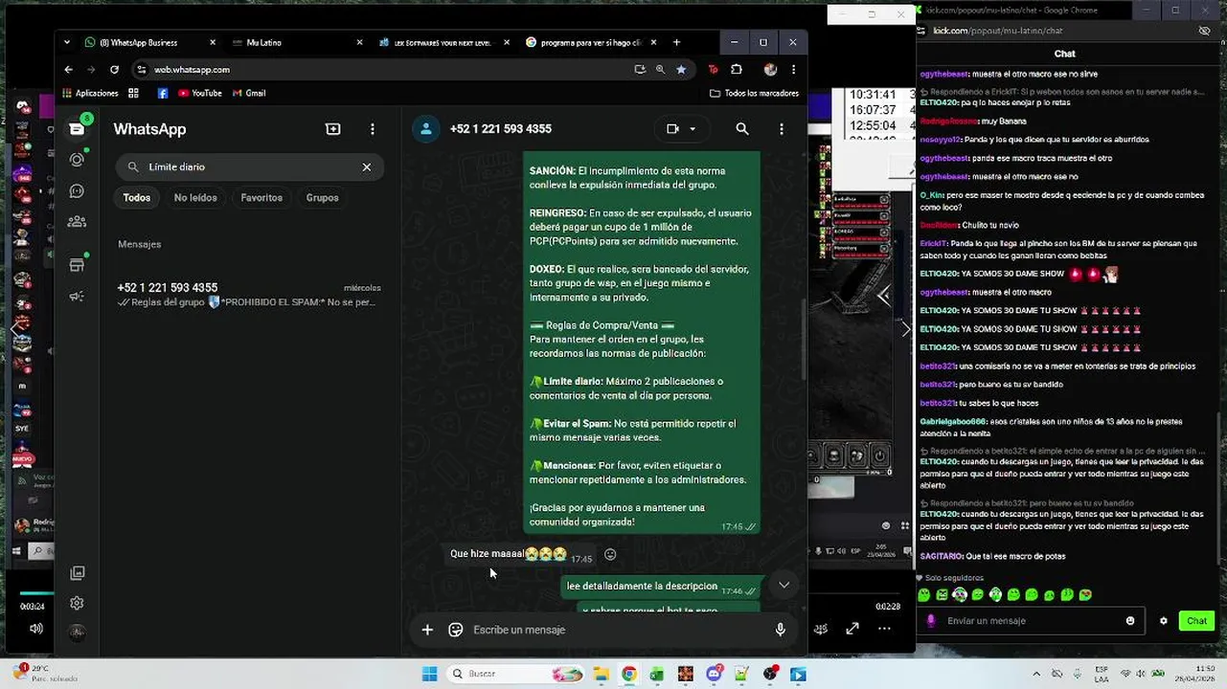Start a new chat with plus icon
The image size is (1227, 689).
[332, 129]
